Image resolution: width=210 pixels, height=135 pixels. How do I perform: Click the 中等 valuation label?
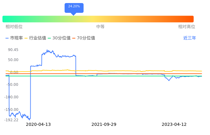point(100,27)
